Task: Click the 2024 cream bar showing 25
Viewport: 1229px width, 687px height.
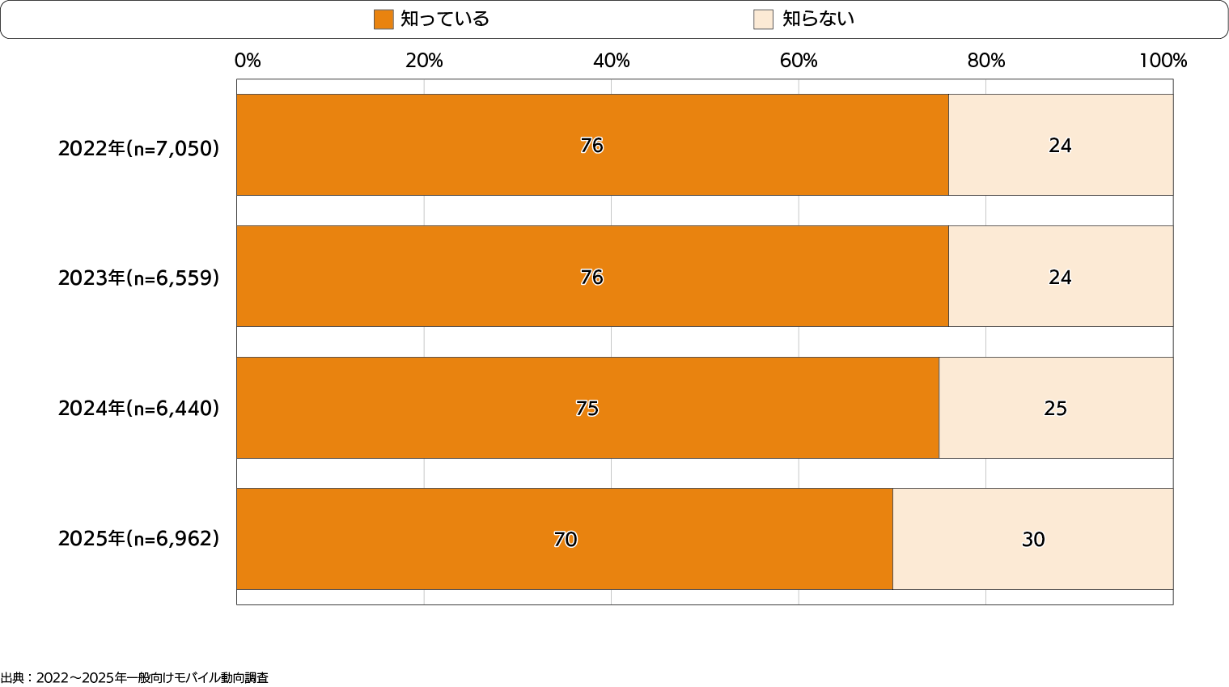Action: (1055, 408)
